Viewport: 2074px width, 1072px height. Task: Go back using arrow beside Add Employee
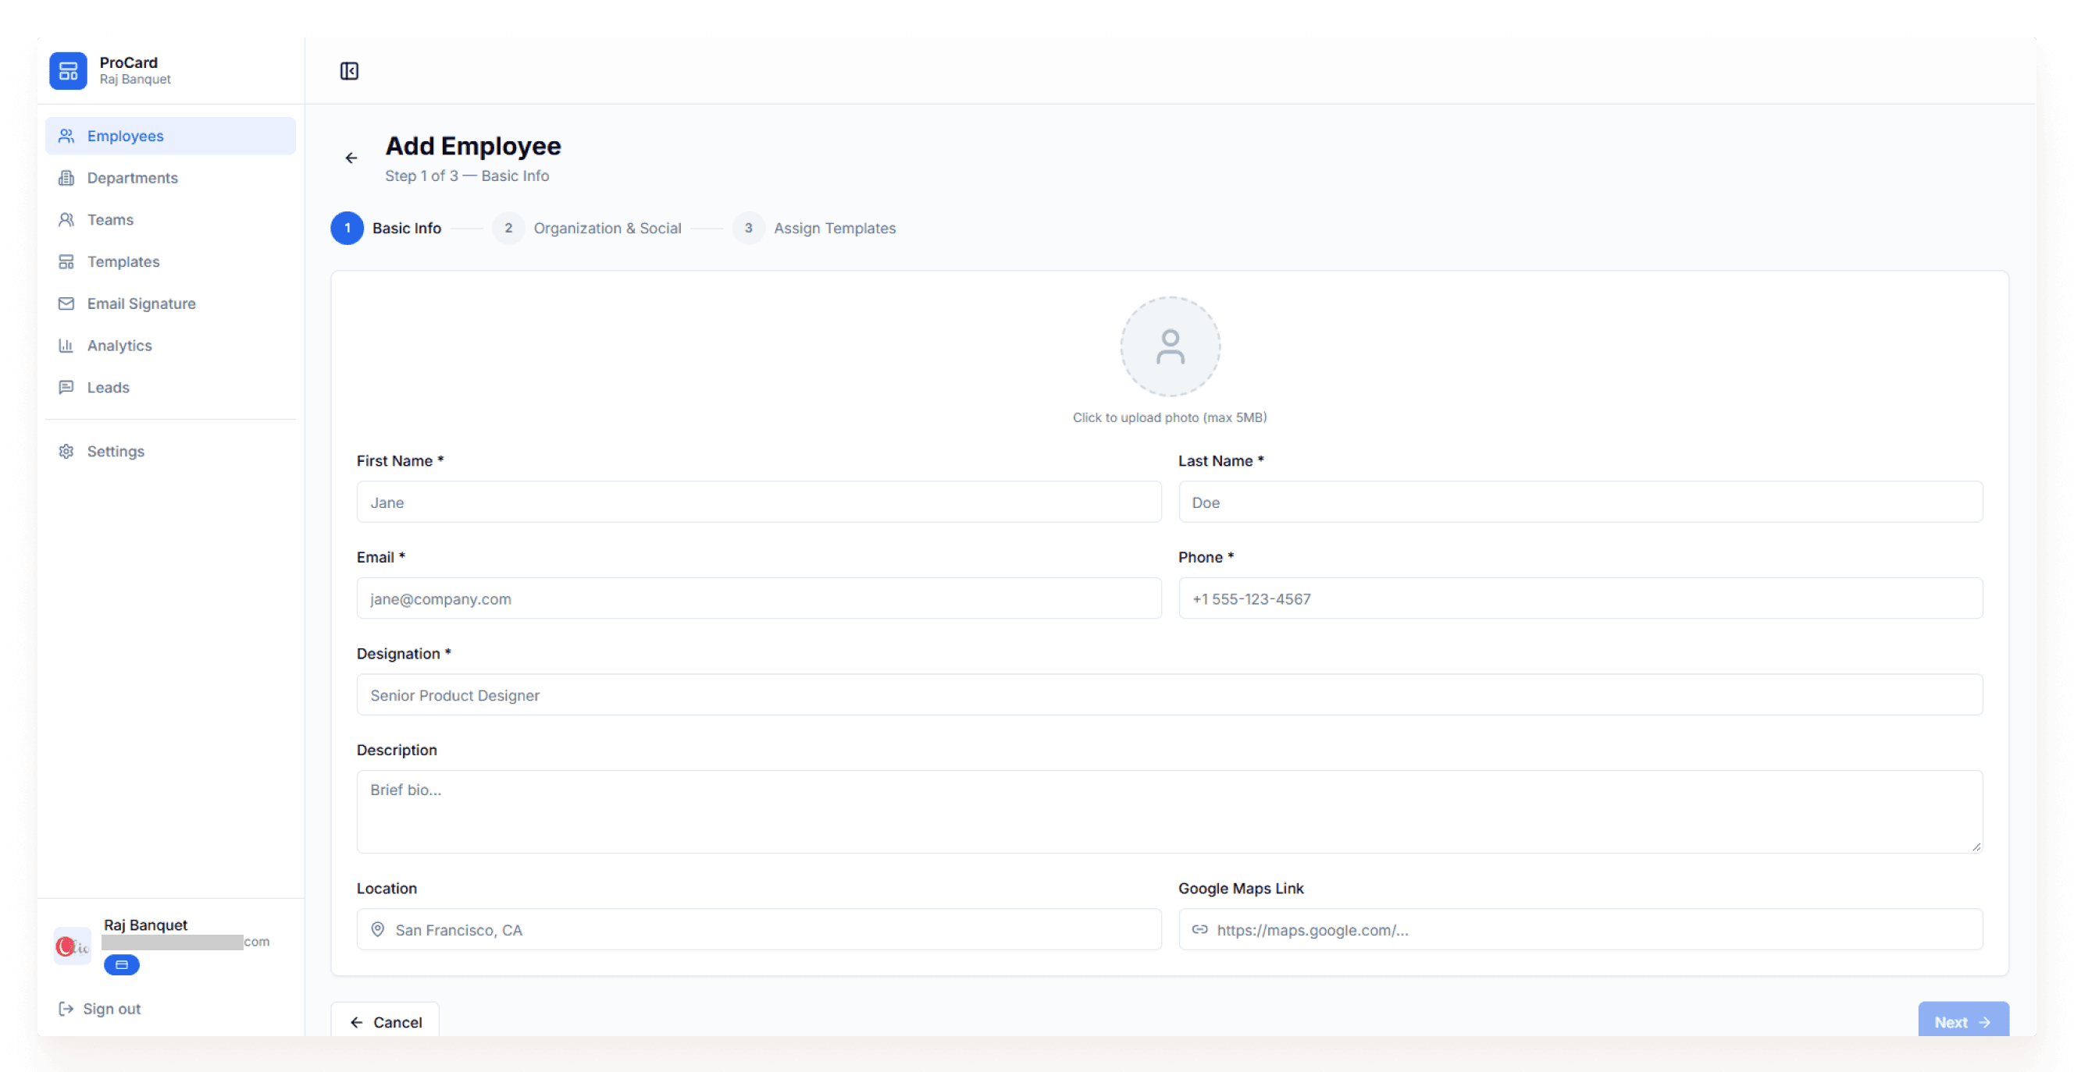(351, 158)
